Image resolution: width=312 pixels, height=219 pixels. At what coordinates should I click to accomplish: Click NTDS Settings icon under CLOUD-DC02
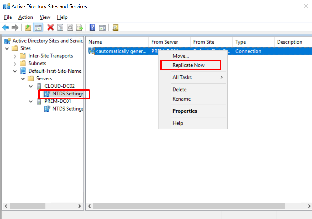click(x=47, y=94)
